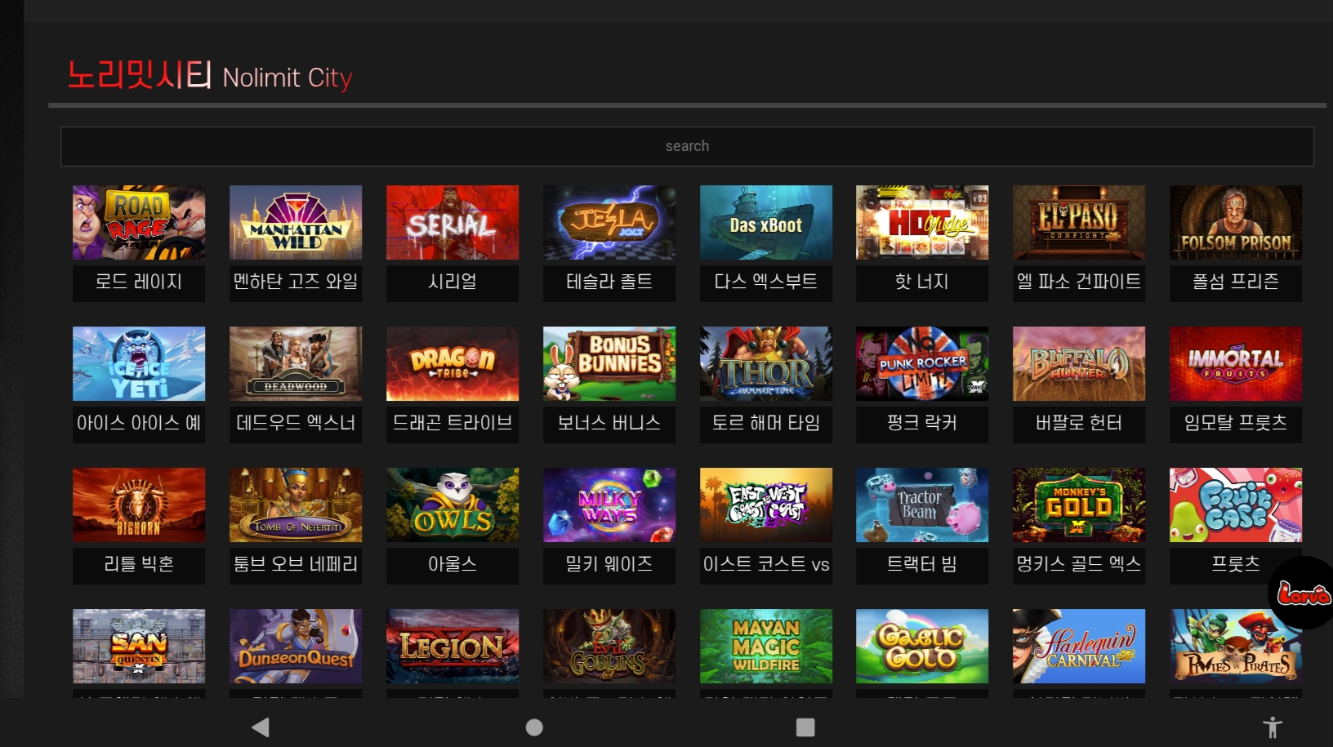1333x747 pixels.
Task: Open the Legion X game thumbnail
Action: [453, 646]
